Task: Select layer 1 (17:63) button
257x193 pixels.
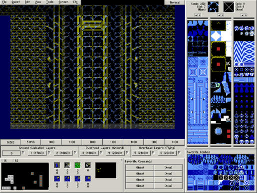Action: pyautogui.click(x=37, y=153)
